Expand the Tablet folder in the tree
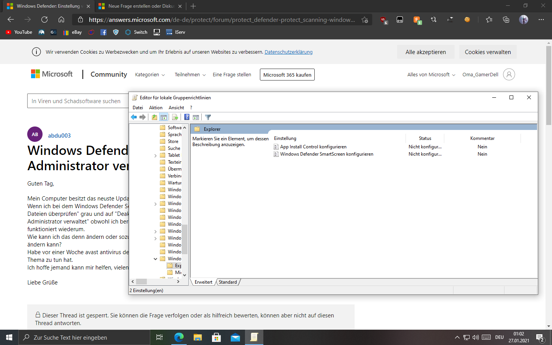The width and height of the screenshot is (552, 345). pyautogui.click(x=155, y=155)
